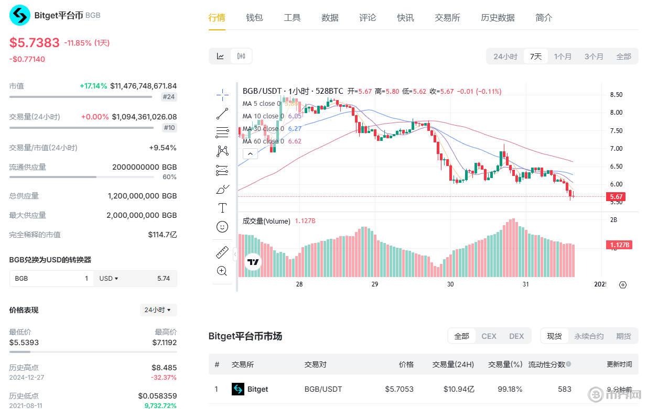
Task: Select the brush drawing tool
Action: click(222, 189)
